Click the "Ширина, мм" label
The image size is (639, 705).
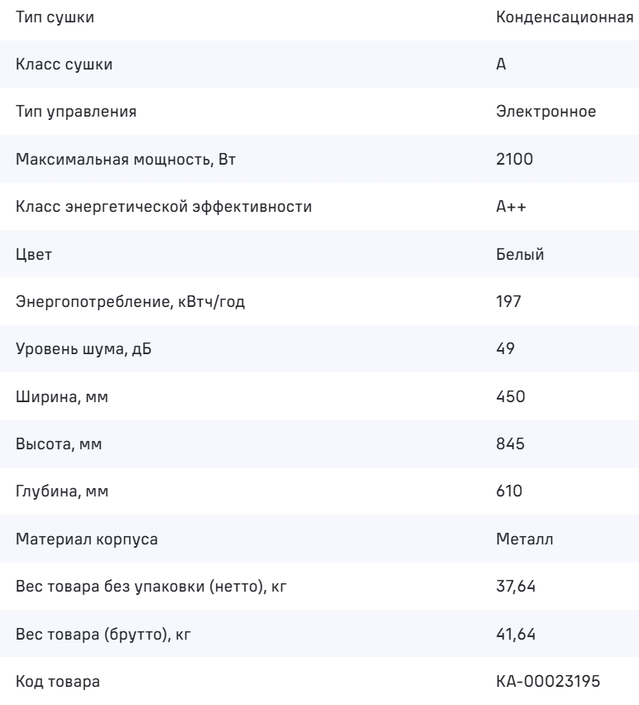(63, 397)
